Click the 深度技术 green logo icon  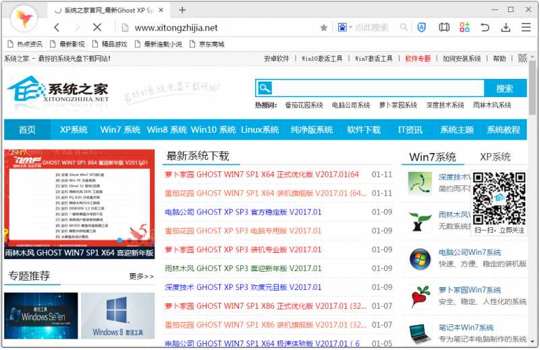(420, 183)
